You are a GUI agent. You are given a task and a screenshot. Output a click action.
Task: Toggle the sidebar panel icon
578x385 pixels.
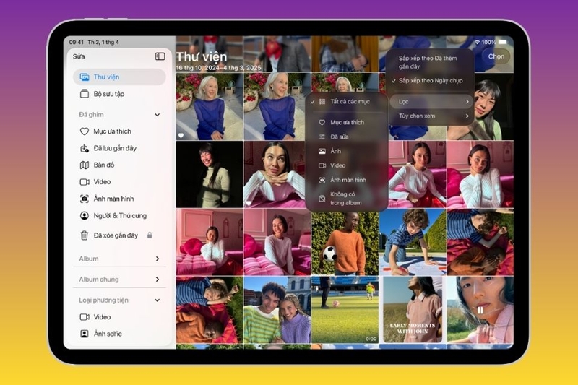160,56
